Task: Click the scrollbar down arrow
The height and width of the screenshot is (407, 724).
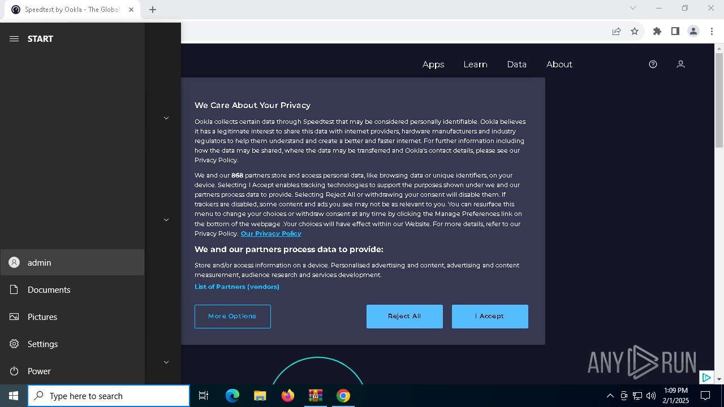Action: point(719,379)
